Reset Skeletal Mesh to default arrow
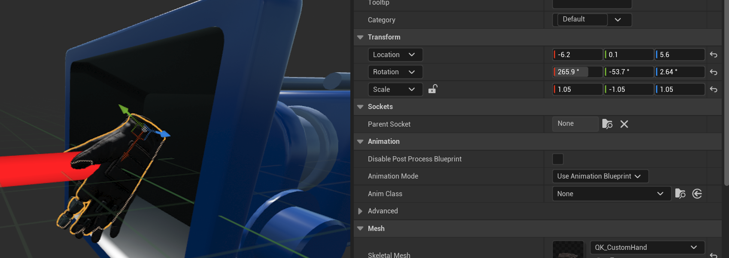Screen dimensions: 729x258 714,255
